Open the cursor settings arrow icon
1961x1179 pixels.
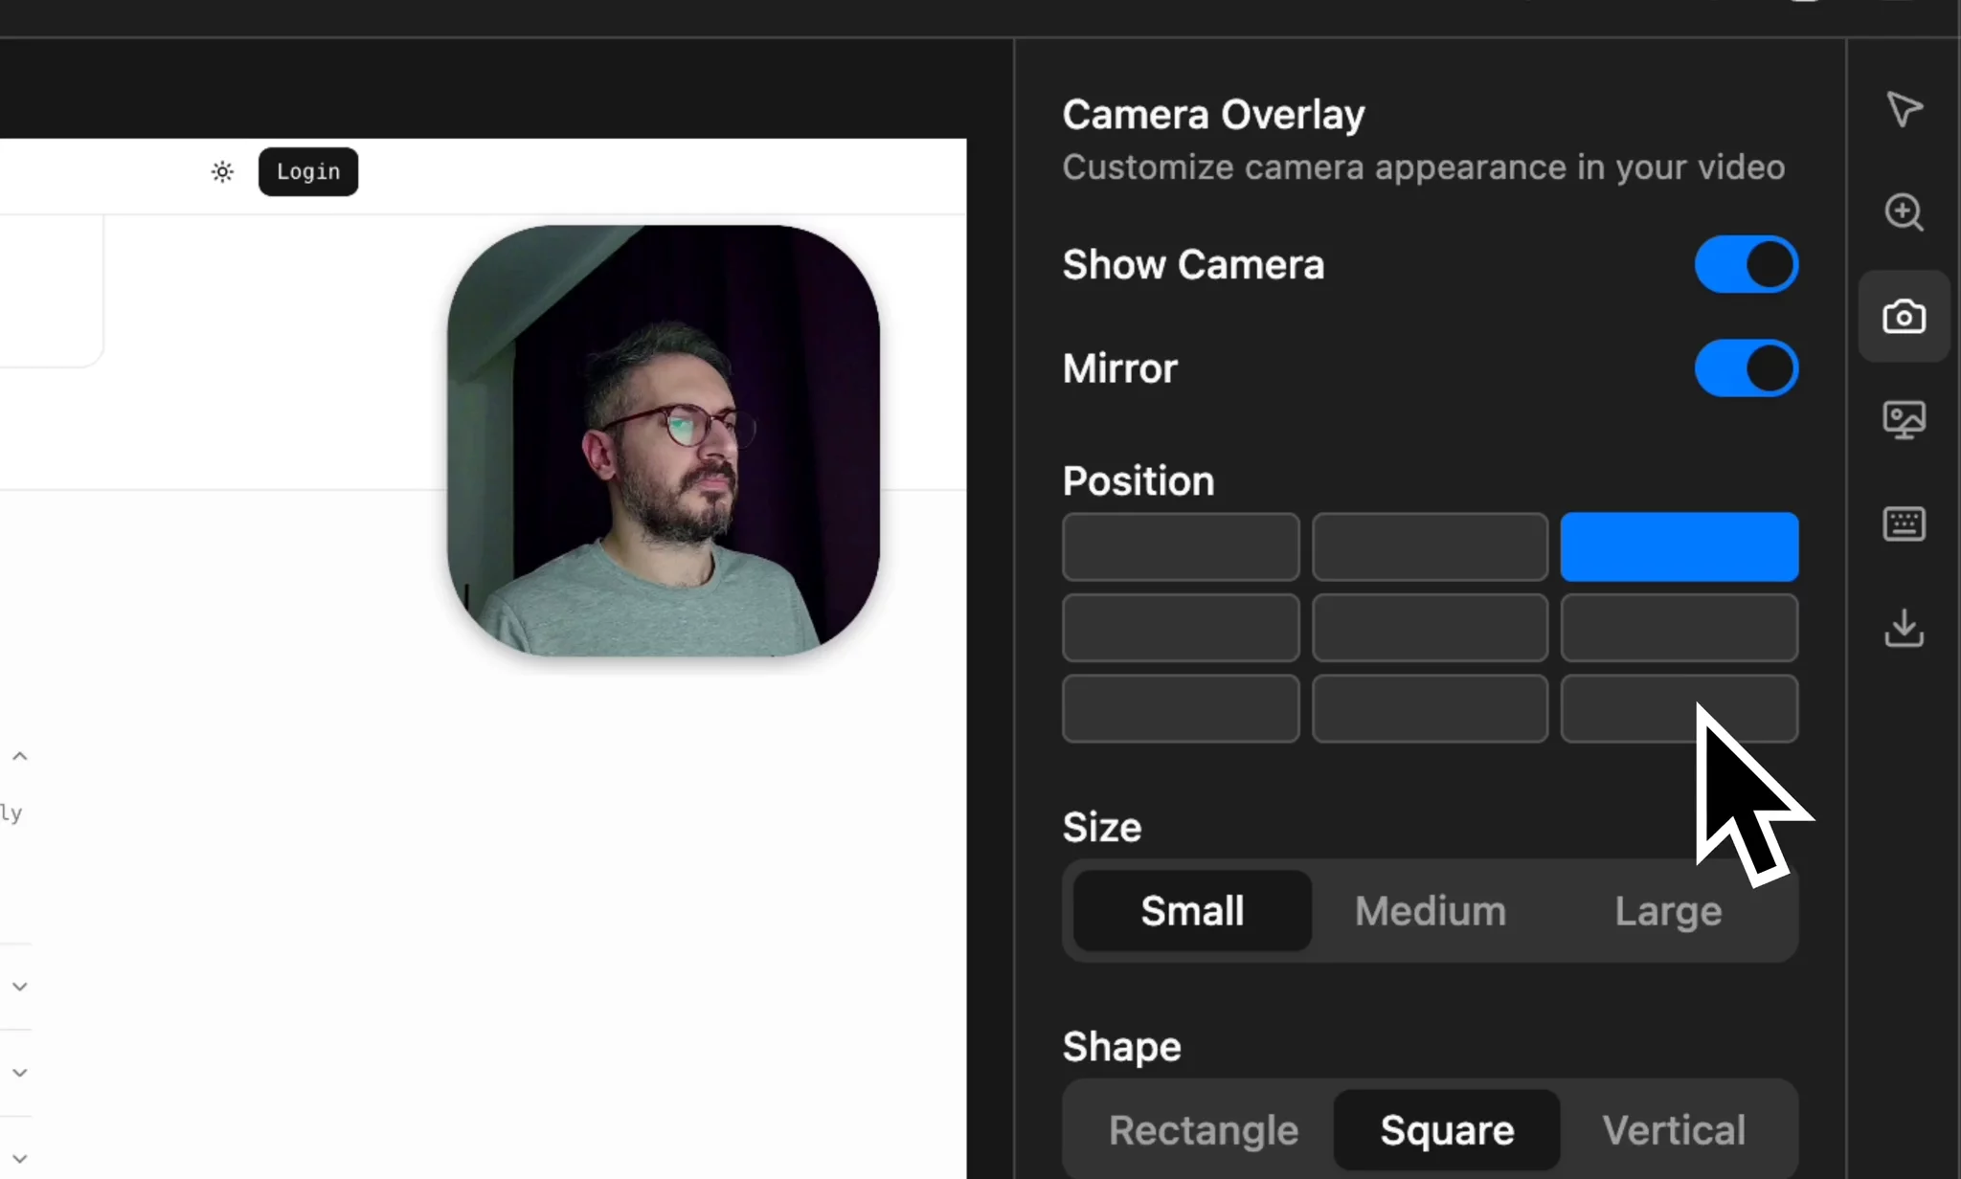point(1904,109)
